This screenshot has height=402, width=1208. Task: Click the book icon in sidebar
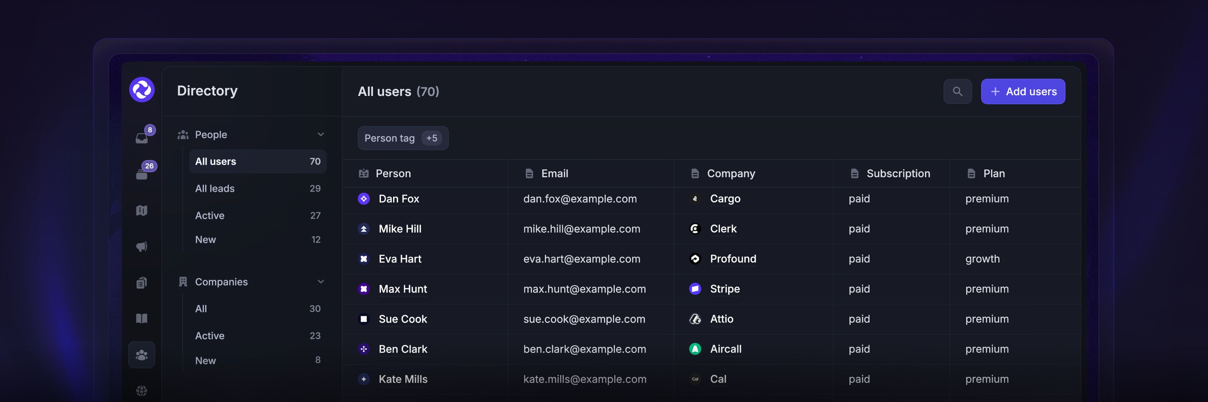[x=141, y=319]
